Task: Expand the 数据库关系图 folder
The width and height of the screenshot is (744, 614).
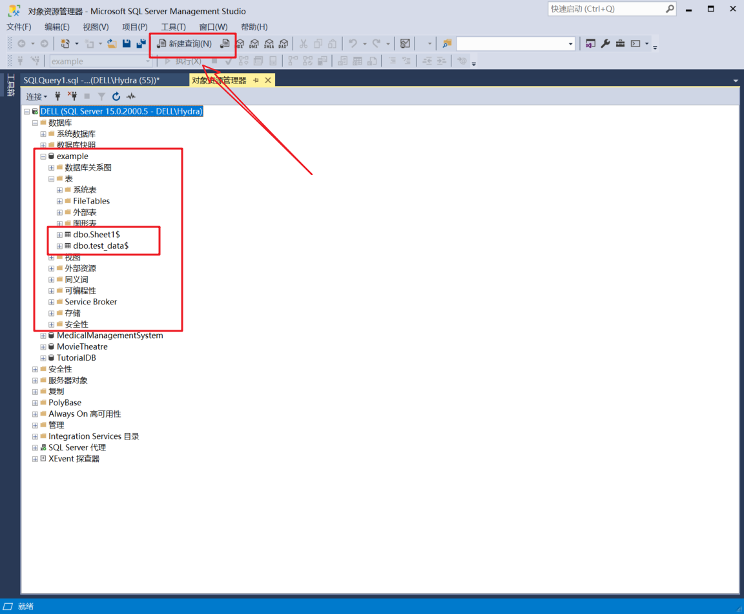Action: pos(51,167)
